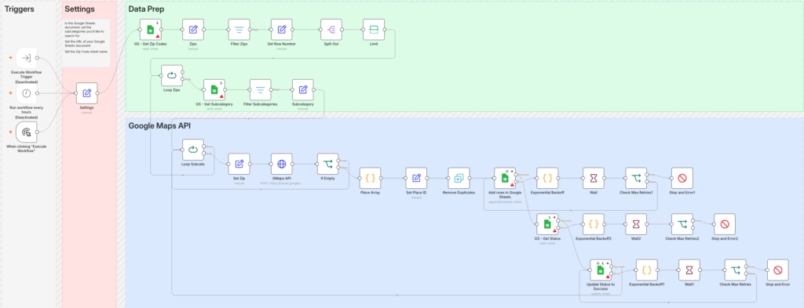Open the Zips edit node

[193, 30]
